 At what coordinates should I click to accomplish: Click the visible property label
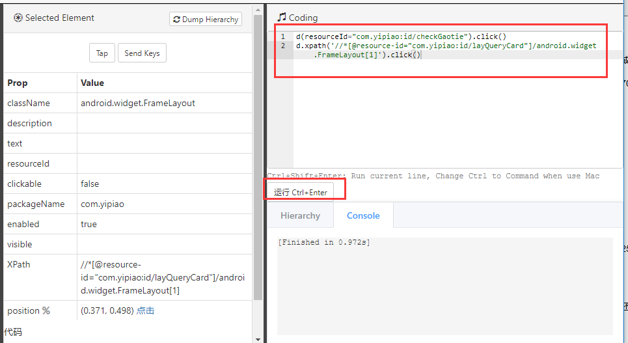[20, 244]
